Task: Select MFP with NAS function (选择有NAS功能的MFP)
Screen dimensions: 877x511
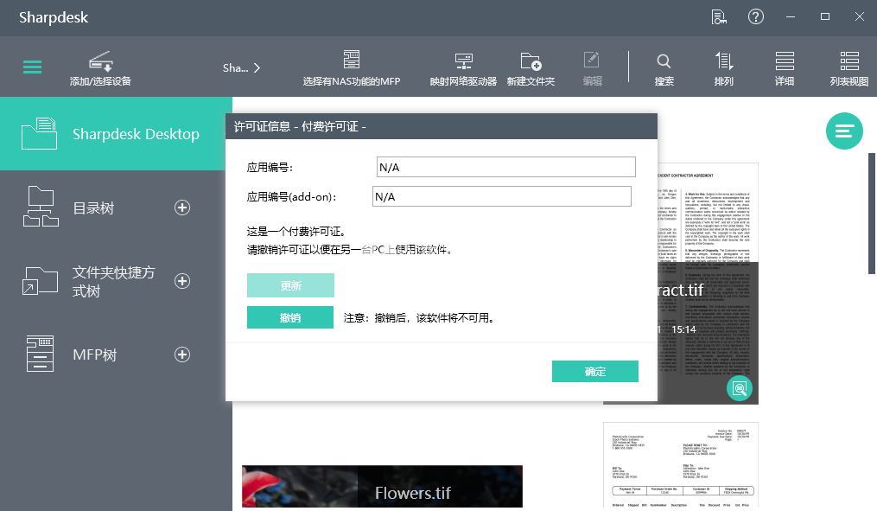Action: click(352, 68)
